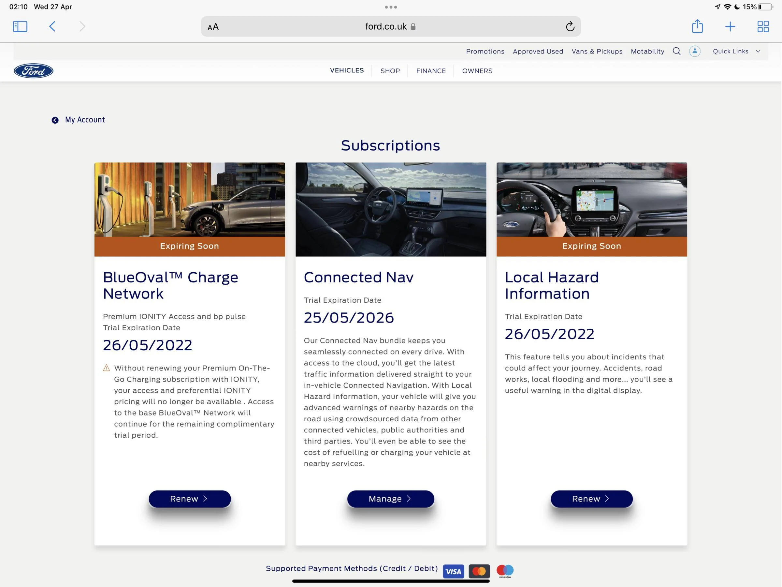This screenshot has height=587, width=782.
Task: Open site search via magnifier icon
Action: point(676,51)
